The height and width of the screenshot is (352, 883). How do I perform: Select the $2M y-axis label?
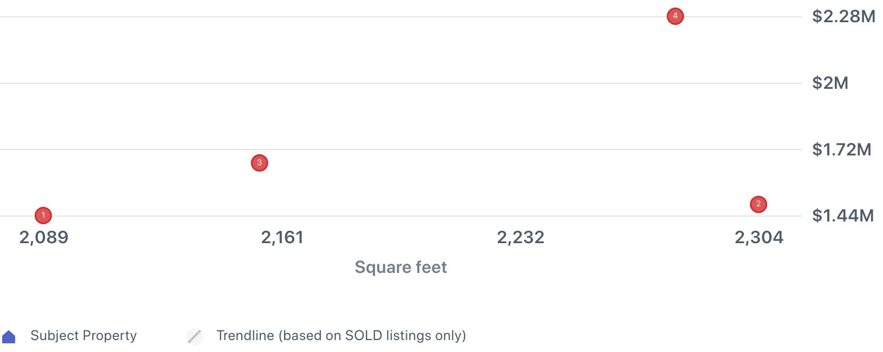point(830,83)
